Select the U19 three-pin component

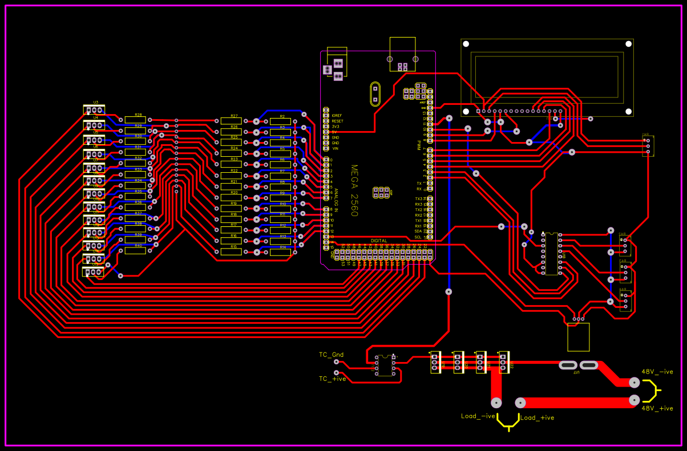click(x=435, y=361)
